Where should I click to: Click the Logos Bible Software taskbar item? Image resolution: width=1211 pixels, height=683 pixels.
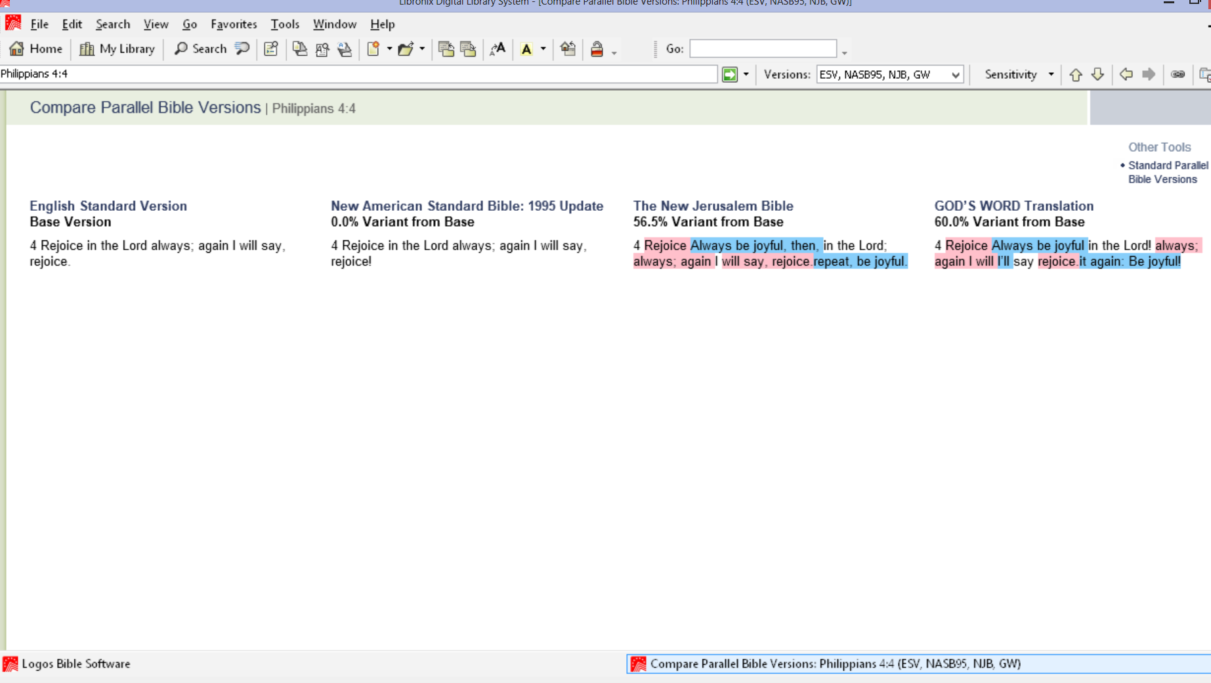[67, 664]
